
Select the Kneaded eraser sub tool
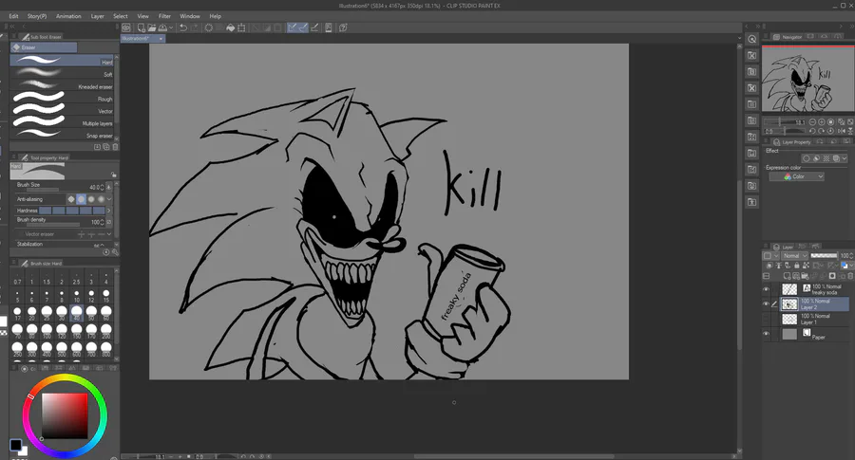point(62,85)
